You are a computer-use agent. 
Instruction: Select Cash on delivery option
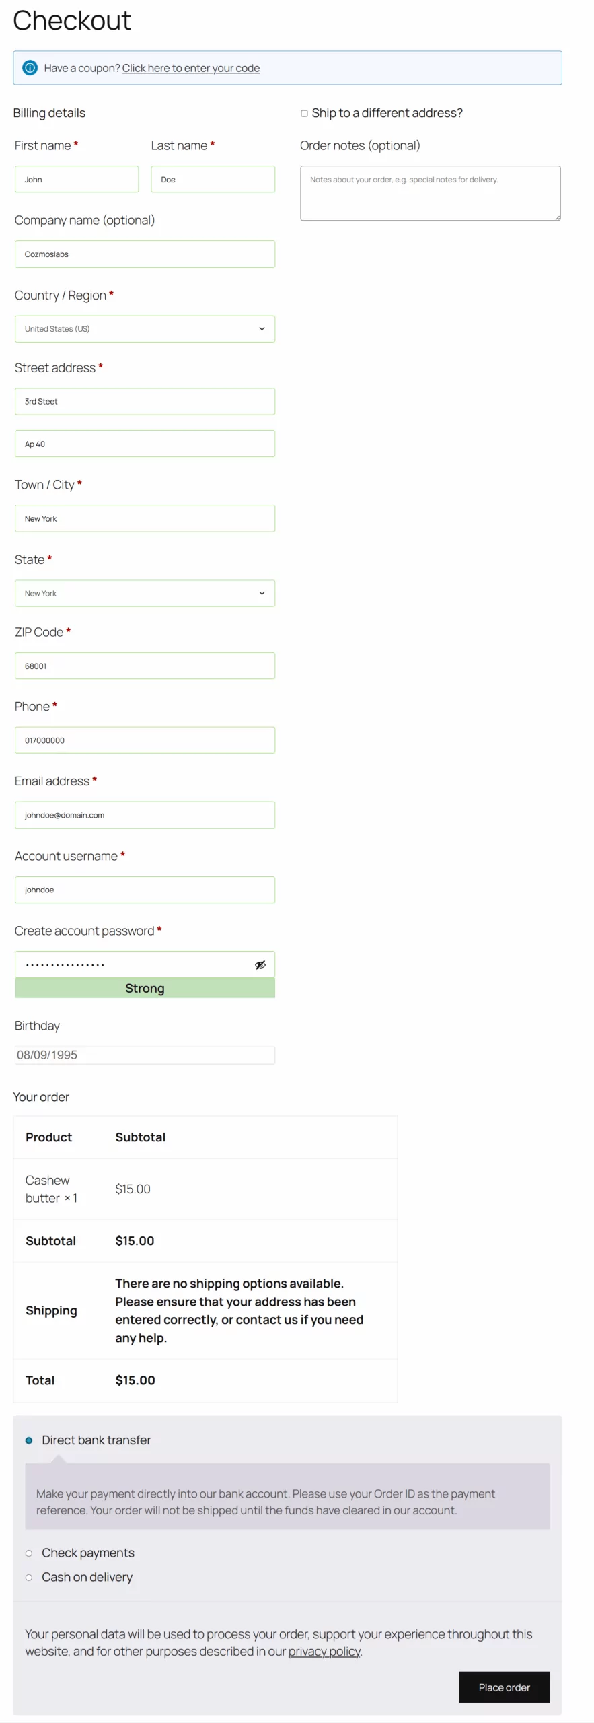click(x=29, y=1578)
